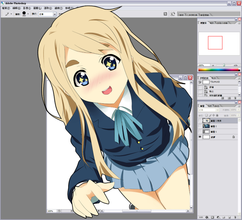
Task: Open the brush mode 正常 dropdown
Action: click(55, 14)
